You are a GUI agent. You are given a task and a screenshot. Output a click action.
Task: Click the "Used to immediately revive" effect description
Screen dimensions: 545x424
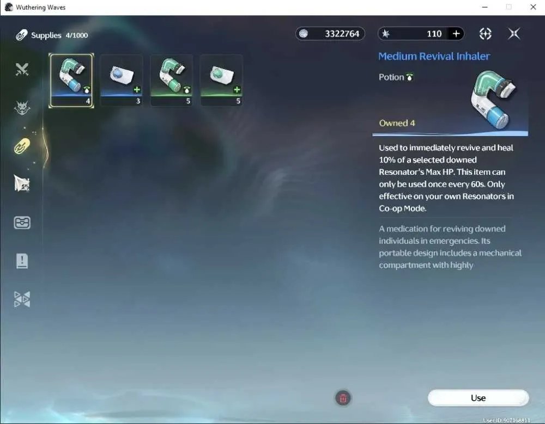446,178
